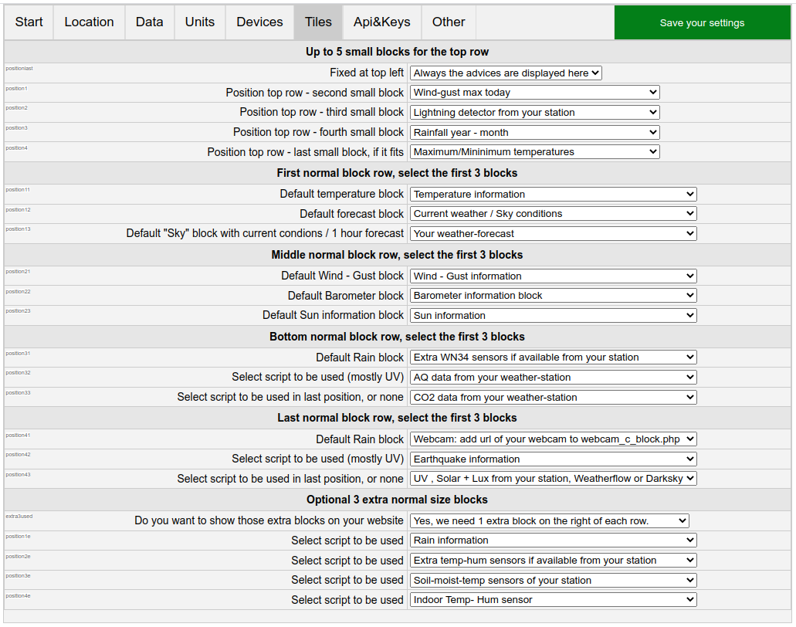This screenshot has width=796, height=627.
Task: Open the 'AQ data from your weather-station' dropdown
Action: pyautogui.click(x=554, y=378)
